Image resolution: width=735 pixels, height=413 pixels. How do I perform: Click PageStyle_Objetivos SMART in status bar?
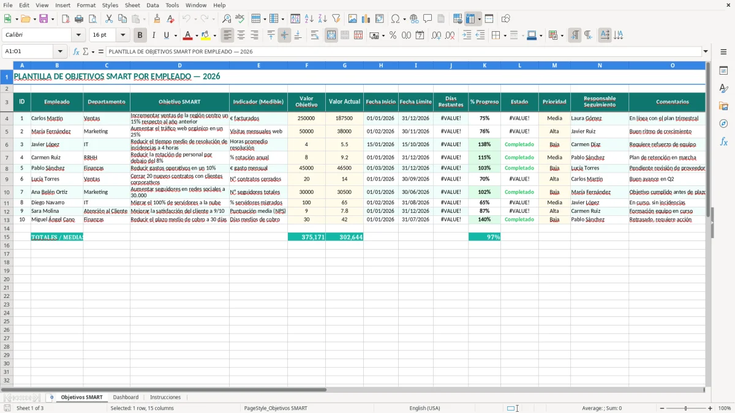(x=276, y=408)
